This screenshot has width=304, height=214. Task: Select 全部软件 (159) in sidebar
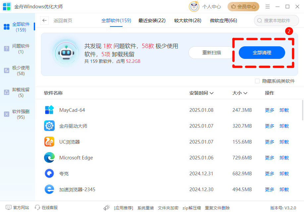pos(17,27)
